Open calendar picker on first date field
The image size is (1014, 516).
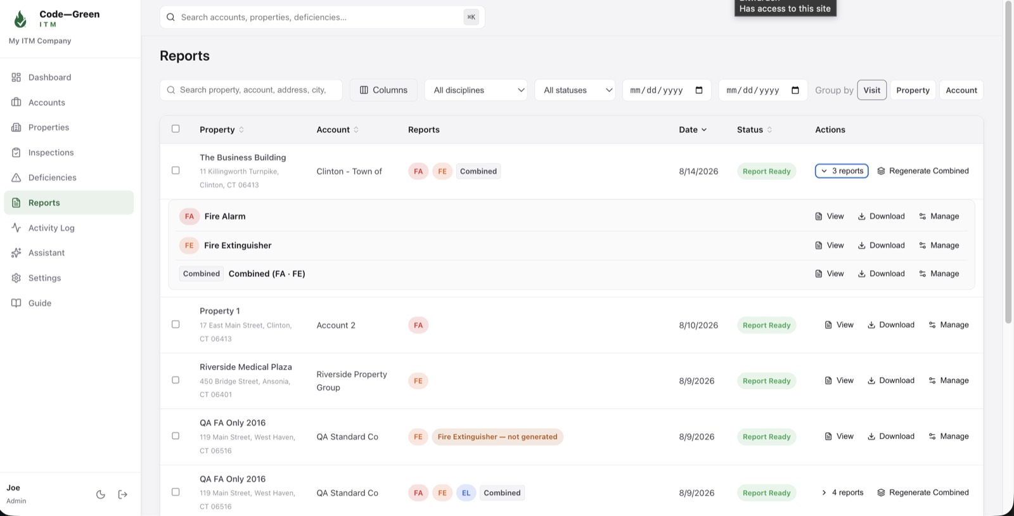click(x=699, y=90)
